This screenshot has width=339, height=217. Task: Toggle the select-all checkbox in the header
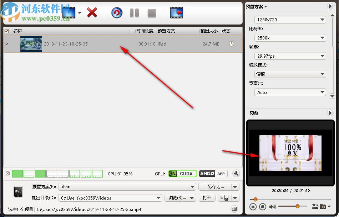click(x=6, y=31)
